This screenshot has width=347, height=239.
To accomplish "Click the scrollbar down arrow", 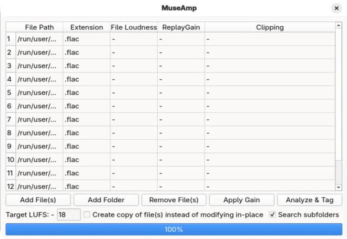I will click(x=338, y=187).
